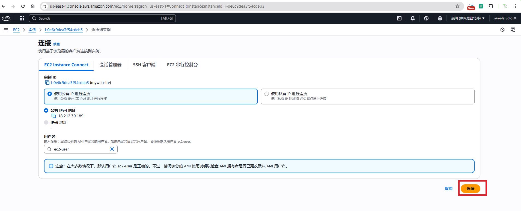The width and height of the screenshot is (521, 211).
Task: Open the Chrome three-dot menu
Action: tap(515, 6)
